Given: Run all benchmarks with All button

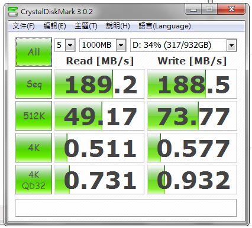Looking at the screenshot, I should pos(34,52).
